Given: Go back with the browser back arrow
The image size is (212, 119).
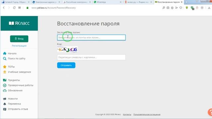Looking at the screenshot, I should click(4, 8).
